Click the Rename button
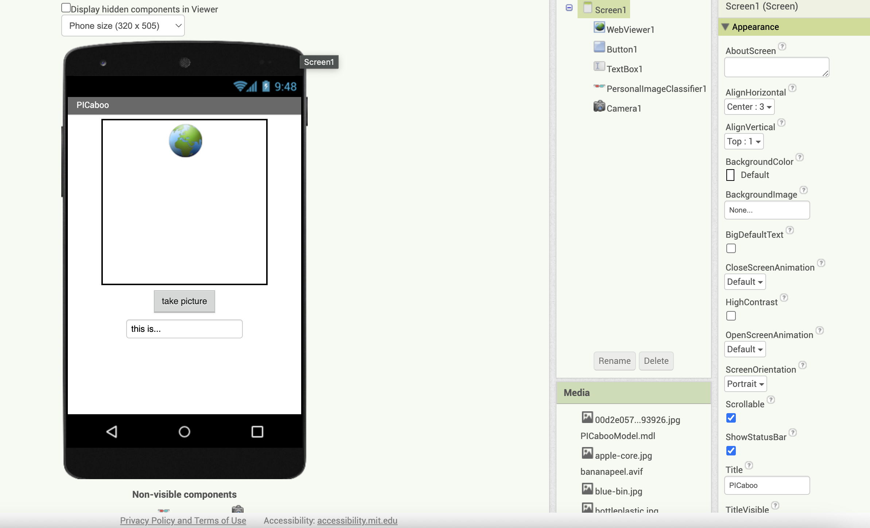Screen dimensions: 870x528 614,361
